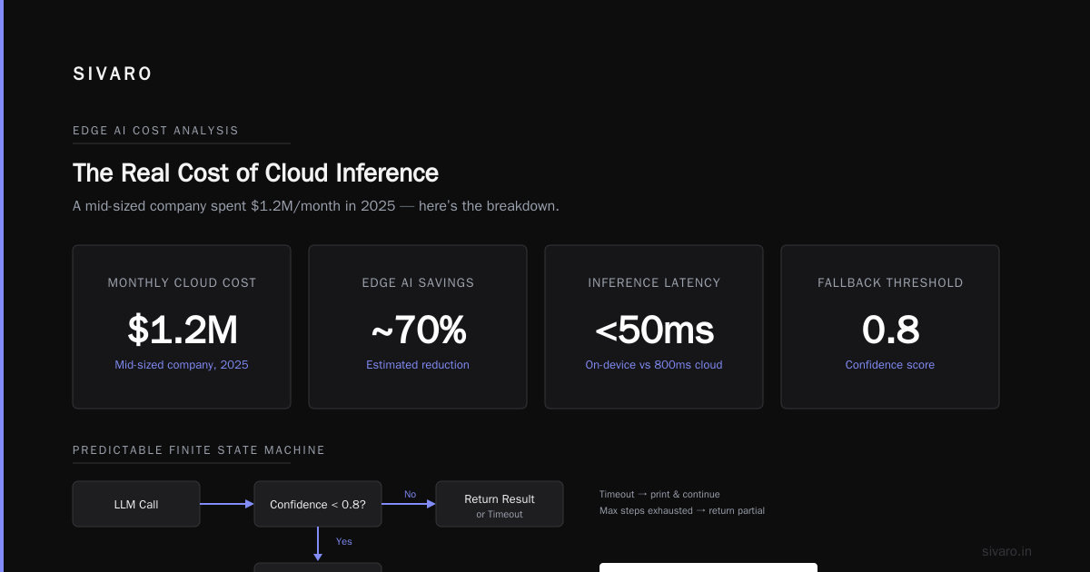Click the Confidence < 0.8? decision node
1090x572 pixels.
pos(318,504)
